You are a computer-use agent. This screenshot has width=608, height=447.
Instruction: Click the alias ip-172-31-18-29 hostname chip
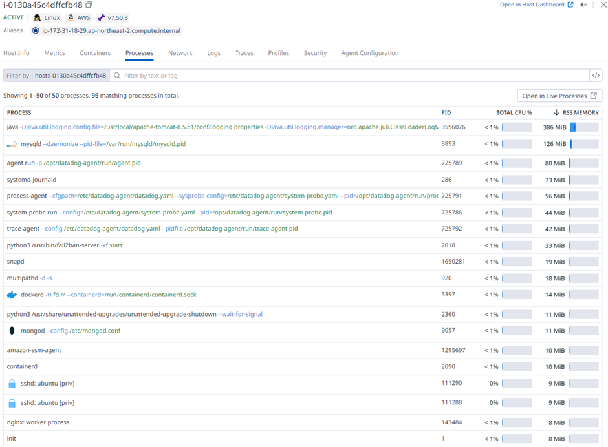(106, 30)
